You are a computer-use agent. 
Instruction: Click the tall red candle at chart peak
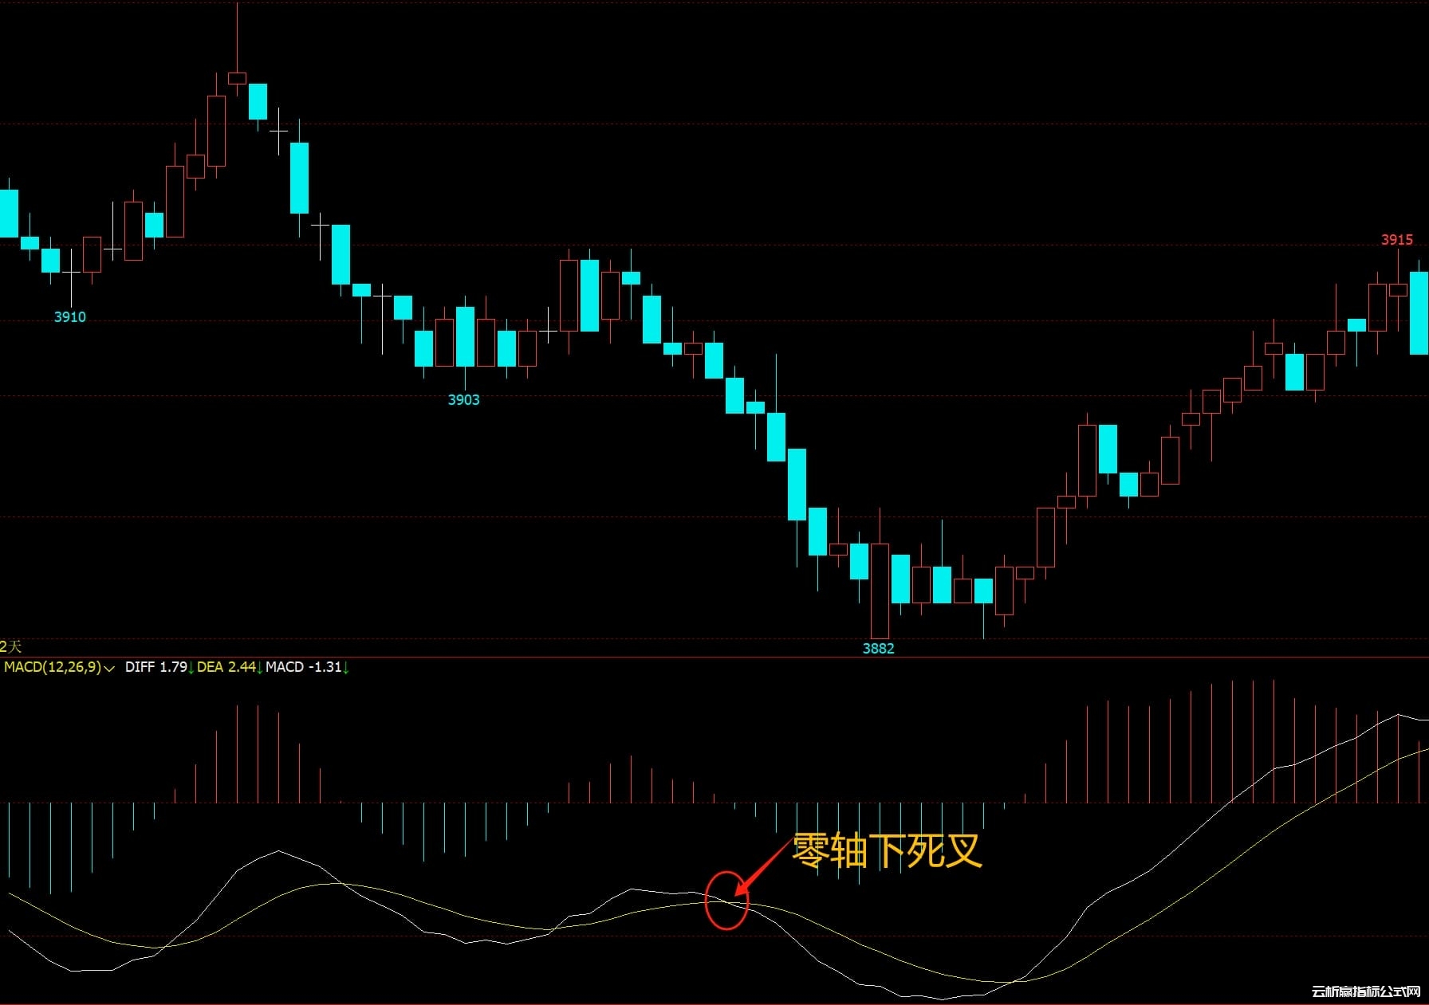[216, 132]
